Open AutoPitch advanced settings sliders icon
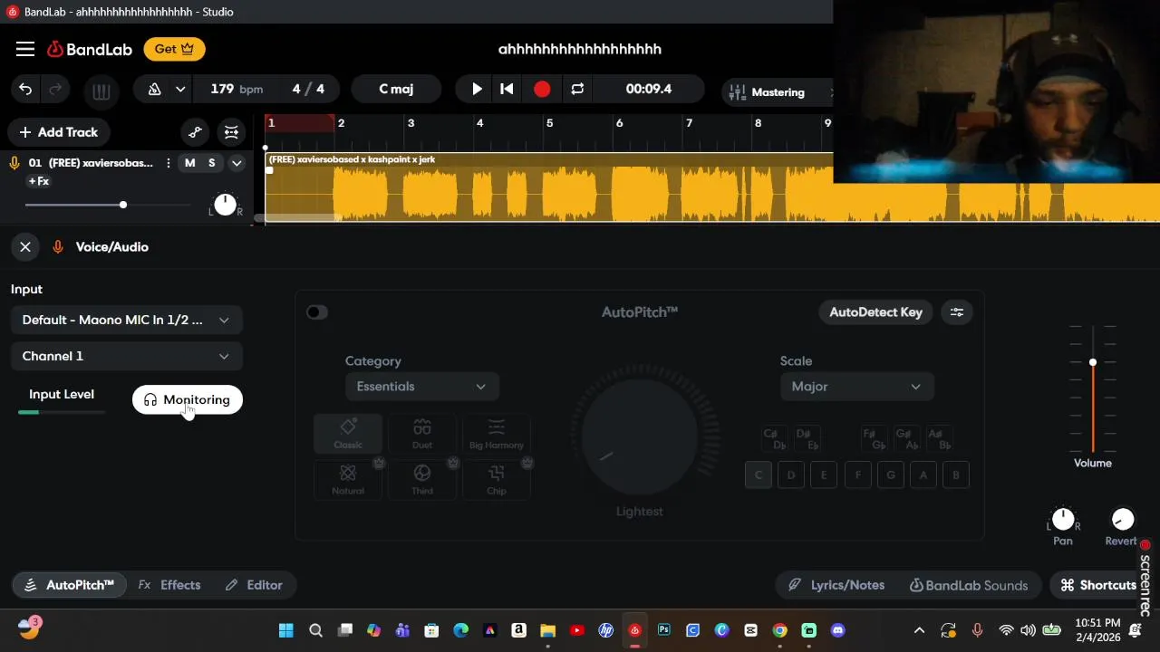Screen dimensions: 1160x652 point(957,312)
